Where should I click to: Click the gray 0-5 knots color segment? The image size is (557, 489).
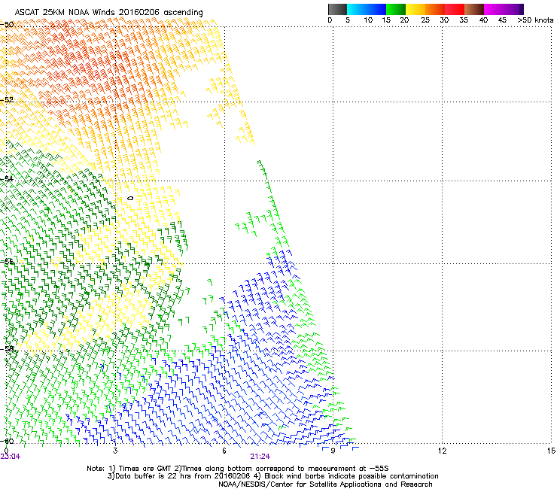337,9
